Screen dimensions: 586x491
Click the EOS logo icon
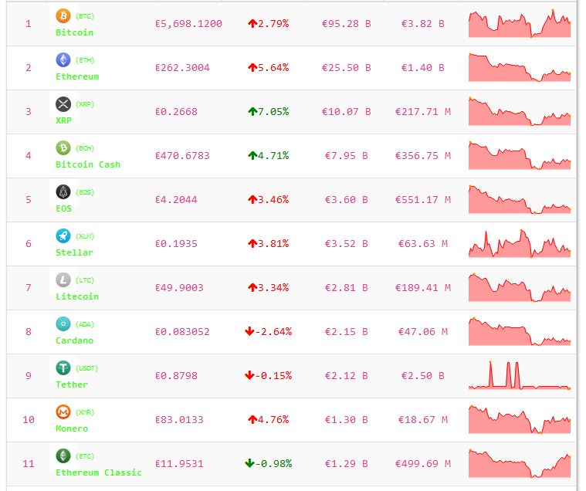tap(63, 191)
